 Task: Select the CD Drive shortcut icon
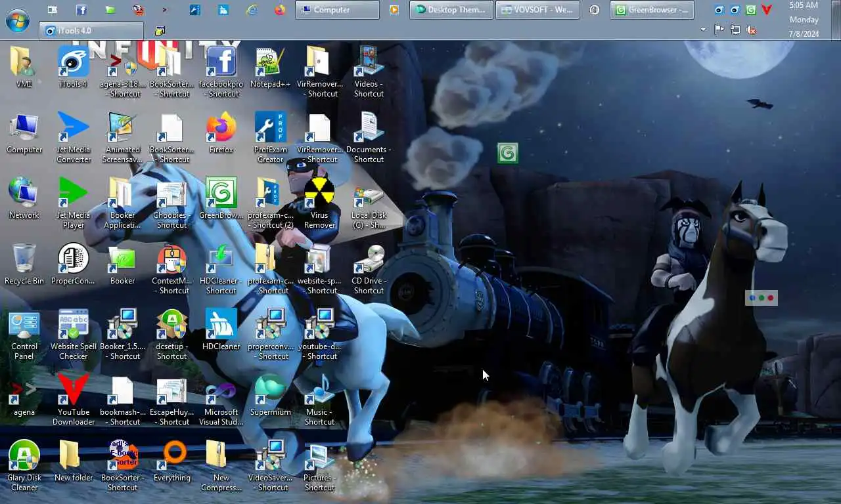point(369,268)
